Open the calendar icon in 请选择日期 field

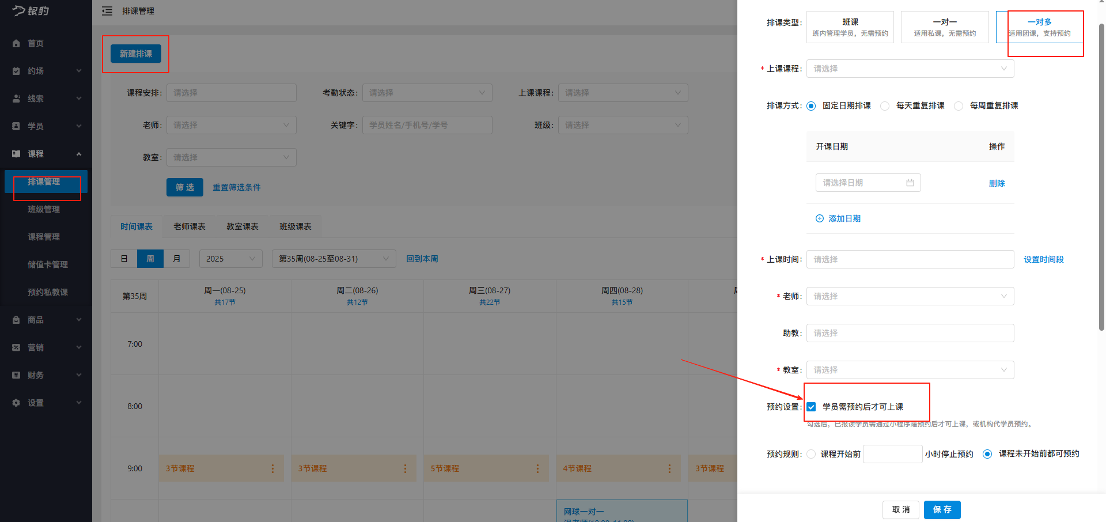click(910, 183)
